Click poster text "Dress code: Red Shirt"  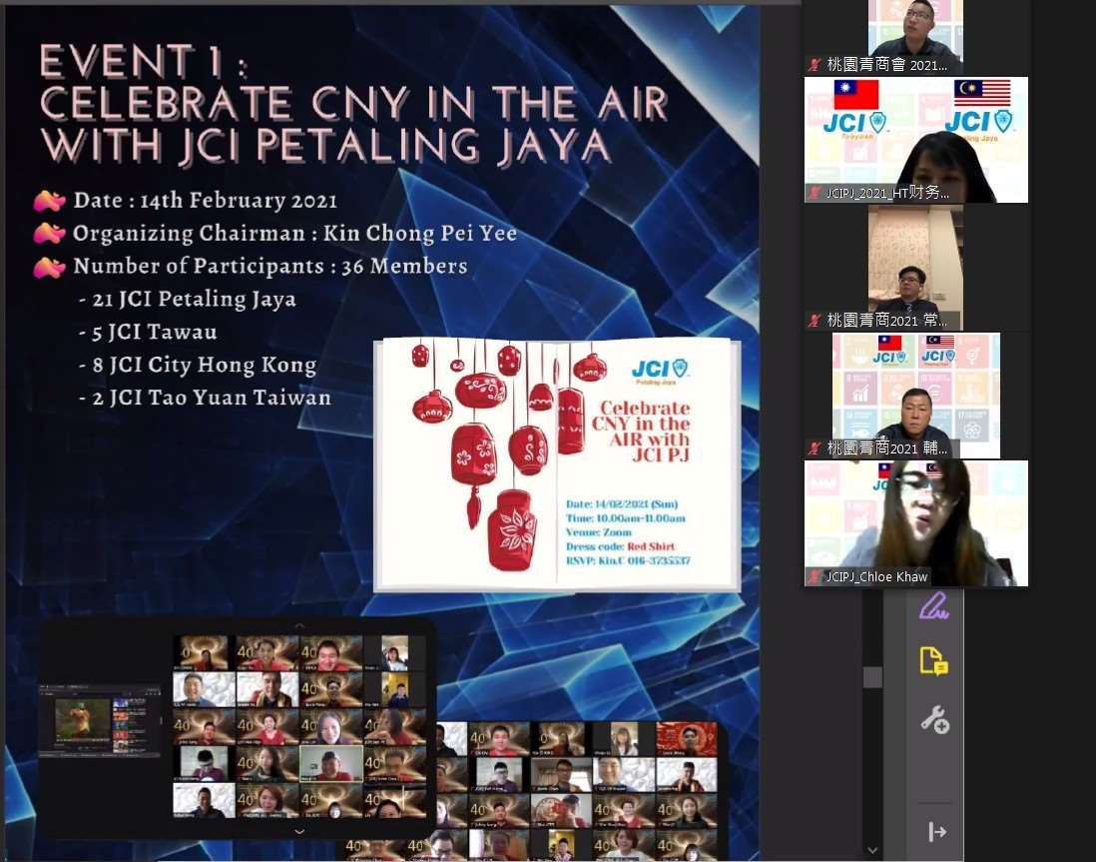pos(620,546)
